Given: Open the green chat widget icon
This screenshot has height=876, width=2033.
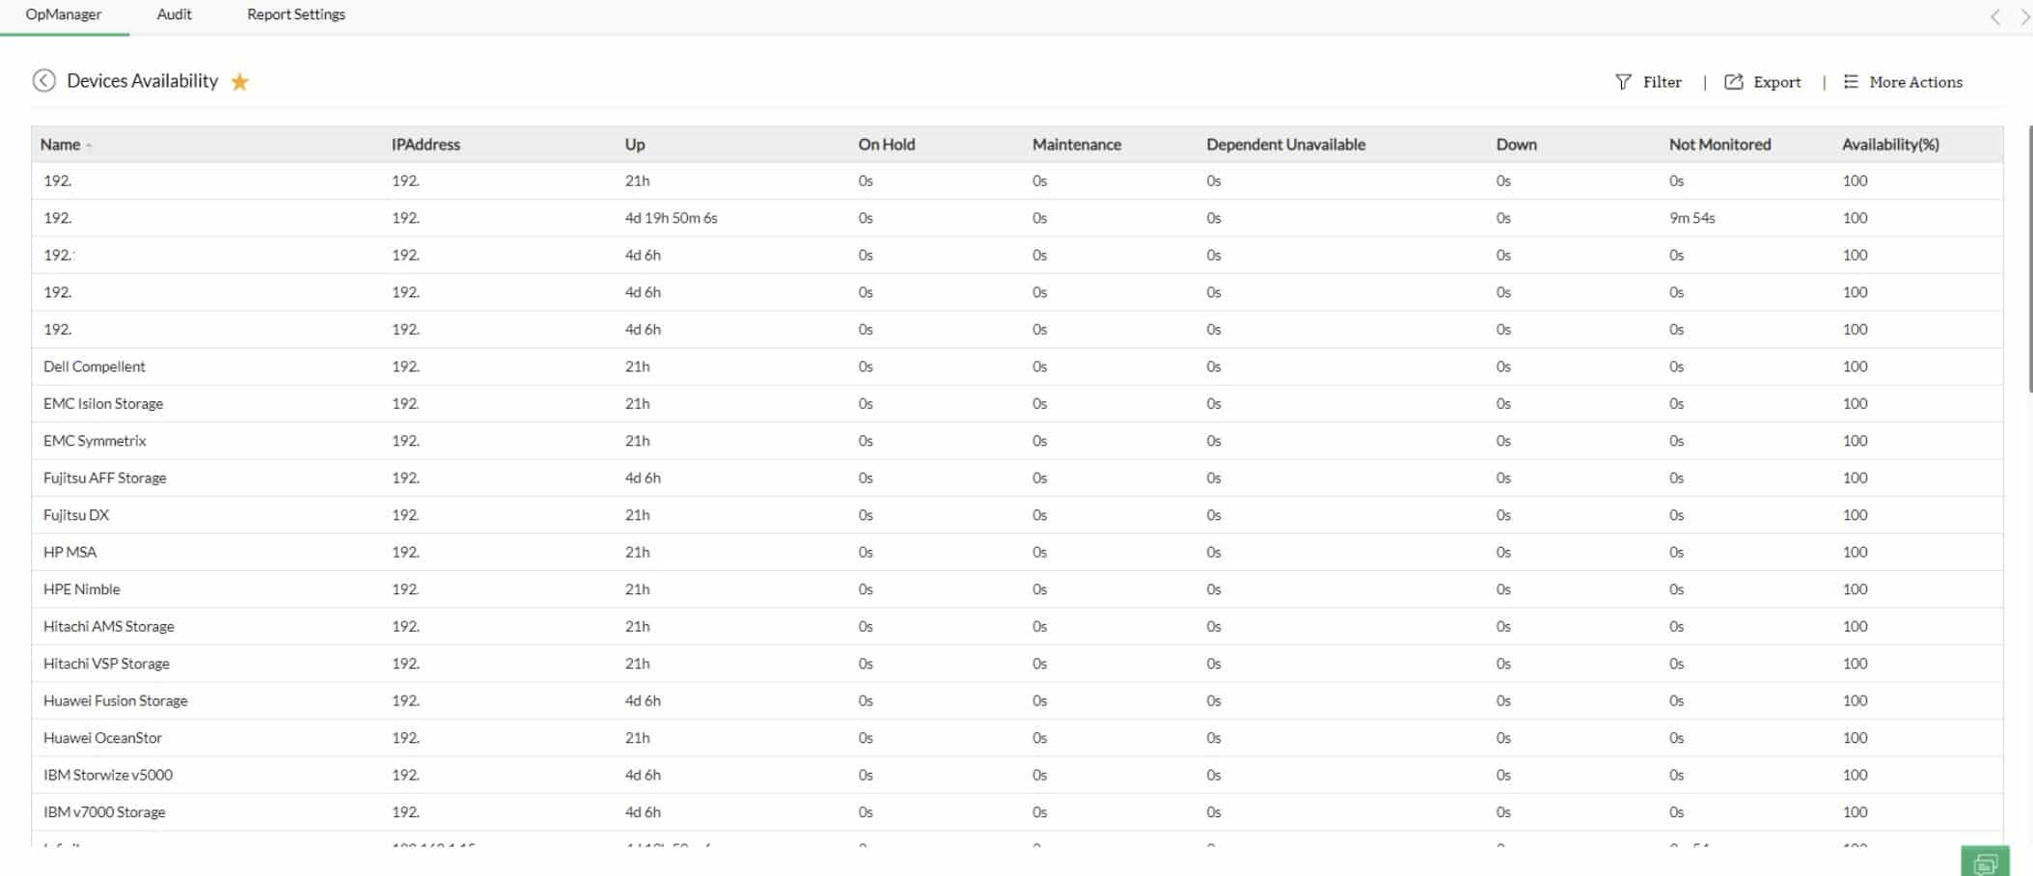Looking at the screenshot, I should [x=1985, y=862].
